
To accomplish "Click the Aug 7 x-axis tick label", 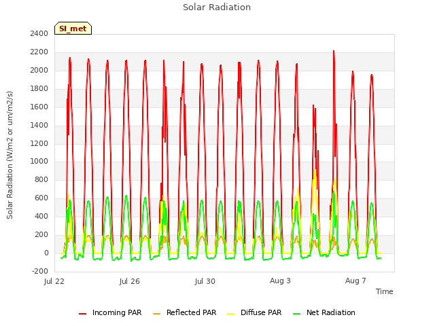I will coord(355,280).
